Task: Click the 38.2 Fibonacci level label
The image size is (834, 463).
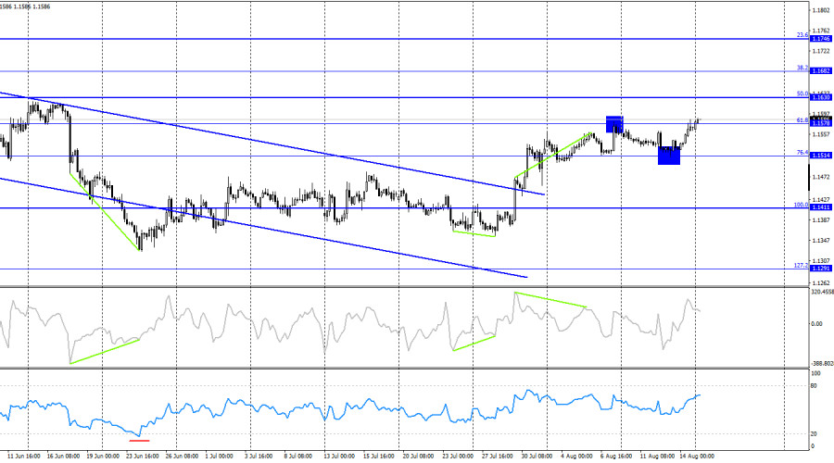Action: tap(802, 68)
